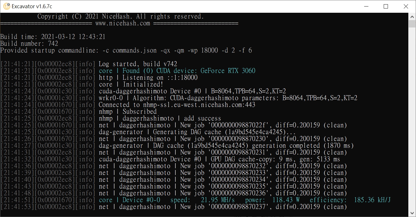The height and width of the screenshot is (217, 416).
Task: Click the 'Log started, build v742' line
Action: tap(89, 64)
